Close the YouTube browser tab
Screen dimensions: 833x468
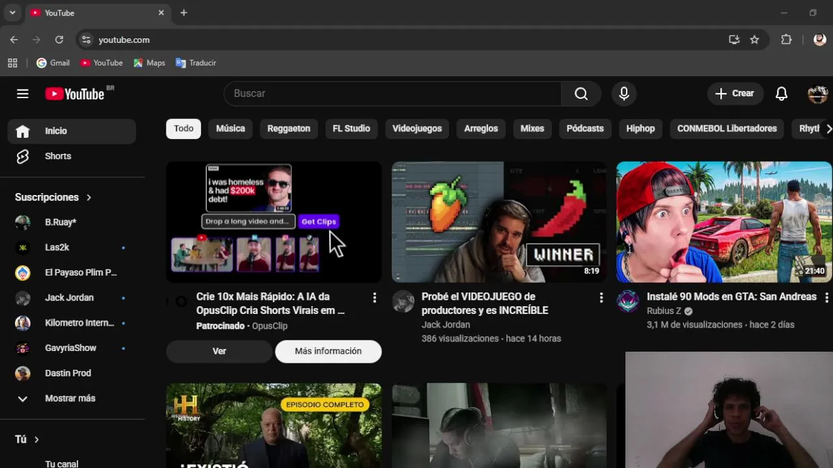(161, 12)
